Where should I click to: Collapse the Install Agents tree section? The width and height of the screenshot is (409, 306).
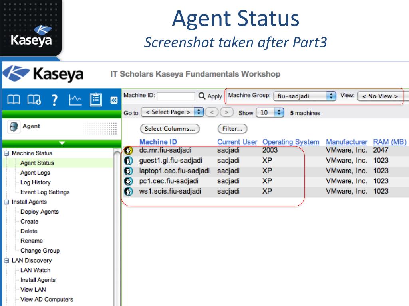[7, 202]
